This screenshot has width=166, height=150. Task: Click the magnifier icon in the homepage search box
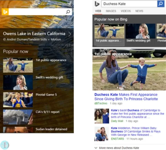point(68,12)
